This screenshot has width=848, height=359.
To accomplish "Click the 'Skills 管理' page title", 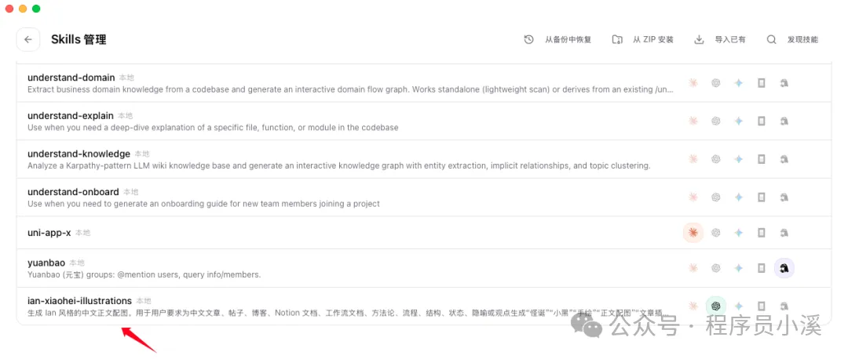I will click(x=79, y=39).
